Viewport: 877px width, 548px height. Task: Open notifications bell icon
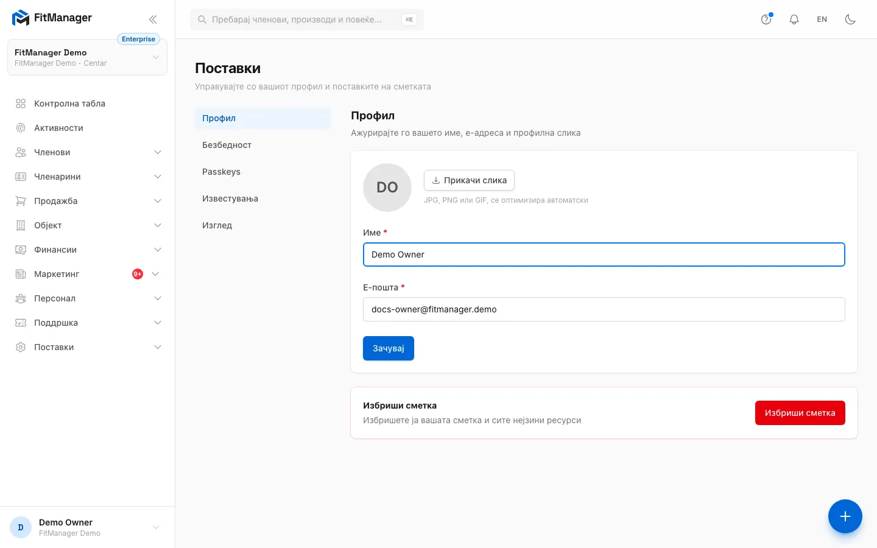(x=794, y=19)
